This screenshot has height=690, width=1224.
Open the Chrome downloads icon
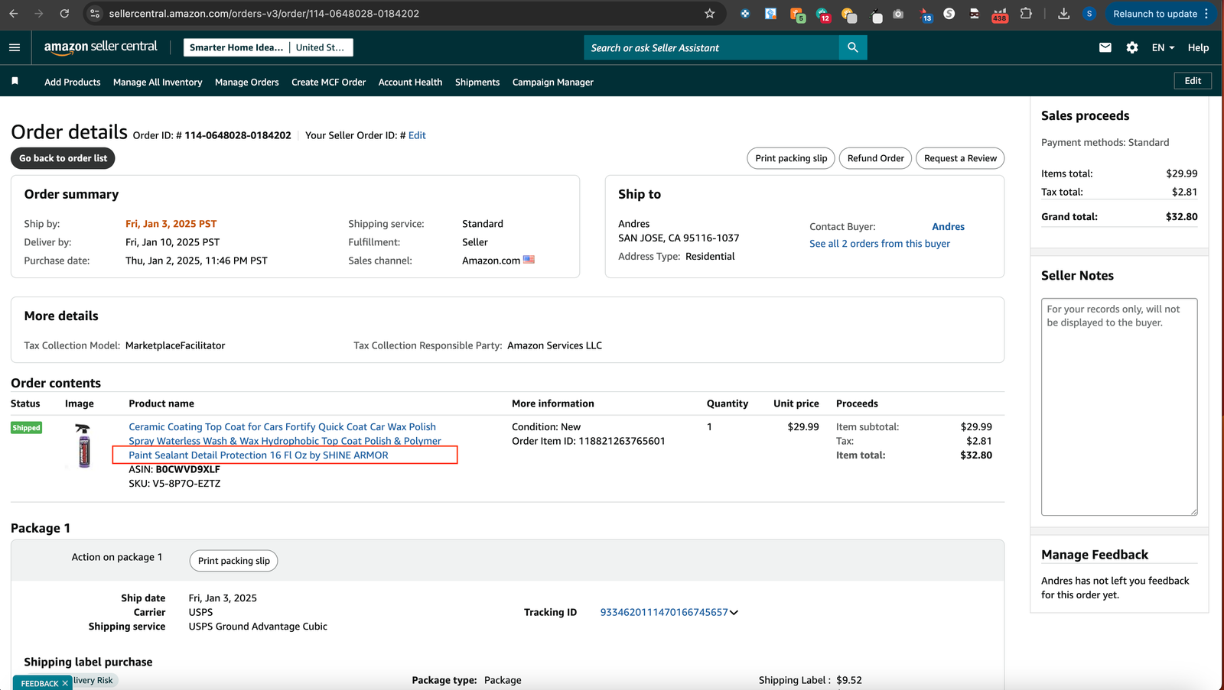pyautogui.click(x=1063, y=14)
